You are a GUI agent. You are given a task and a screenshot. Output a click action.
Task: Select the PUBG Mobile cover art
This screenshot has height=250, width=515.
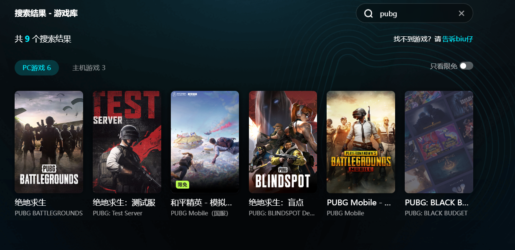pos(361,142)
